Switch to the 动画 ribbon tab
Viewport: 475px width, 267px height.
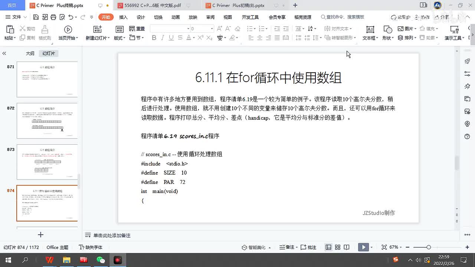coord(176,17)
